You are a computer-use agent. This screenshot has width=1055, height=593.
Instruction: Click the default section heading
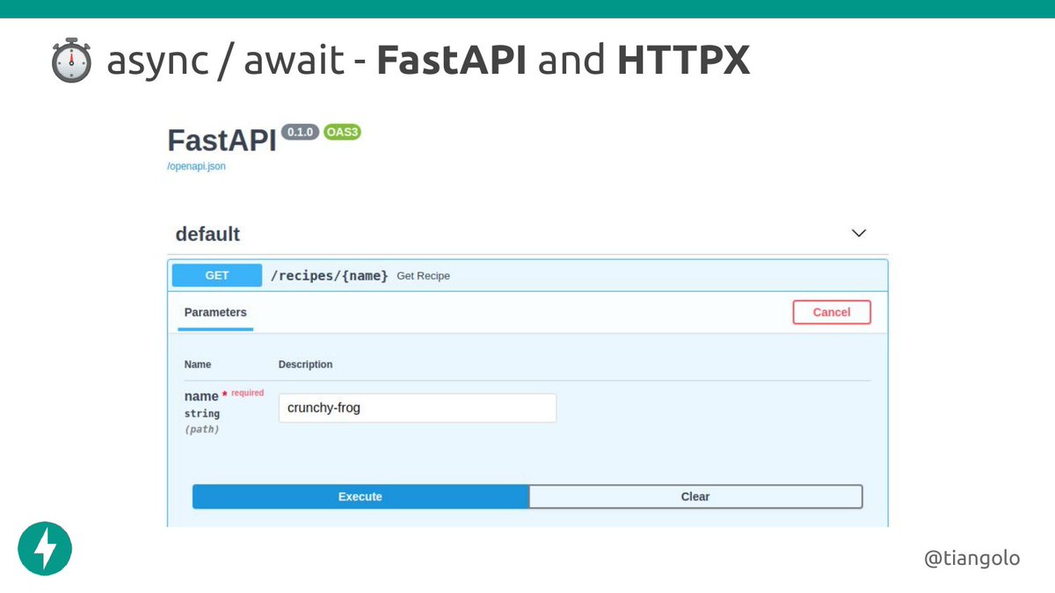tap(207, 235)
